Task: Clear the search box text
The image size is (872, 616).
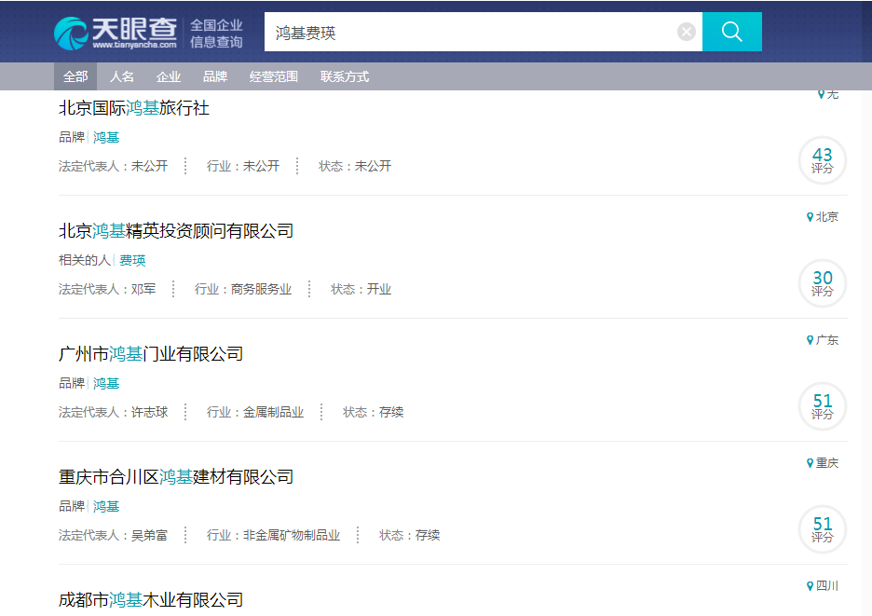Action: (687, 33)
